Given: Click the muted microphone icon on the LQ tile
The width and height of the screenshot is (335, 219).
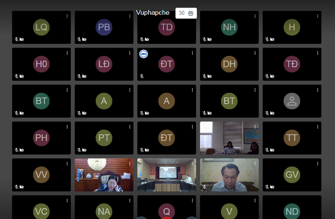Looking at the screenshot, I should tap(16, 39).
